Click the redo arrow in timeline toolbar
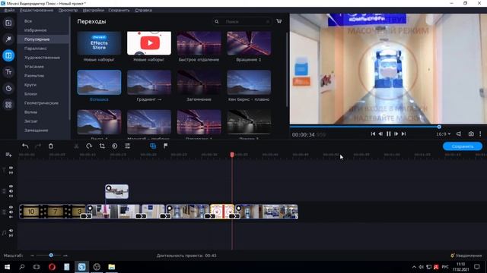 tap(38, 146)
